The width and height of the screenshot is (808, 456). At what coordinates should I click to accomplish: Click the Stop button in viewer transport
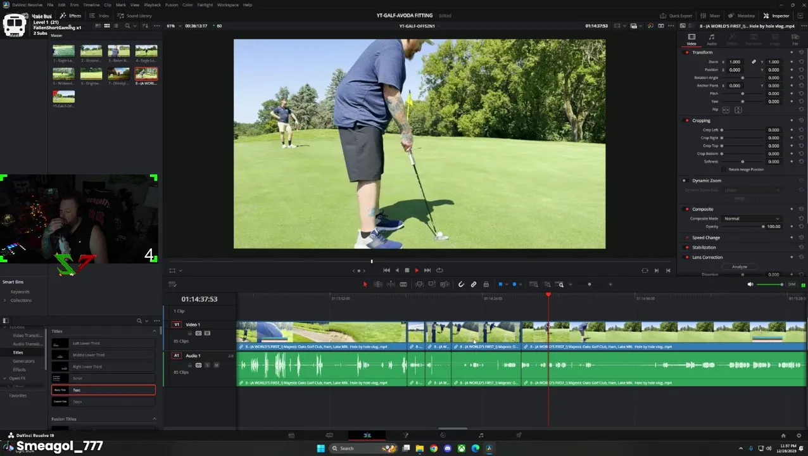[x=407, y=270]
